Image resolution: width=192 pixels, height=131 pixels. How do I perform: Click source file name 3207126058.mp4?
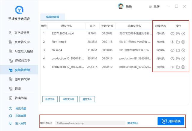[x=63, y=33]
